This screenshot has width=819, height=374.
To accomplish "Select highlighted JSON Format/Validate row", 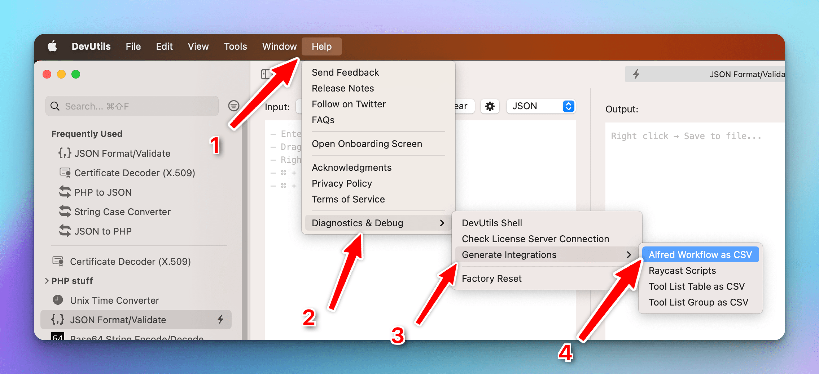I will coord(136,320).
